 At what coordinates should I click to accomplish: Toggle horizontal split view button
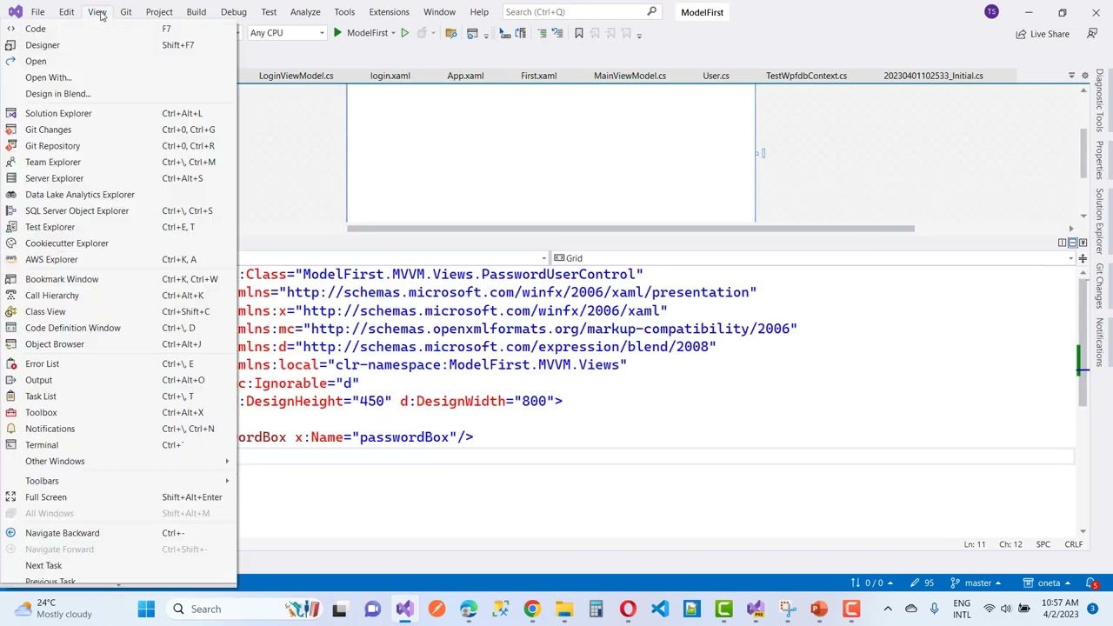[1072, 243]
